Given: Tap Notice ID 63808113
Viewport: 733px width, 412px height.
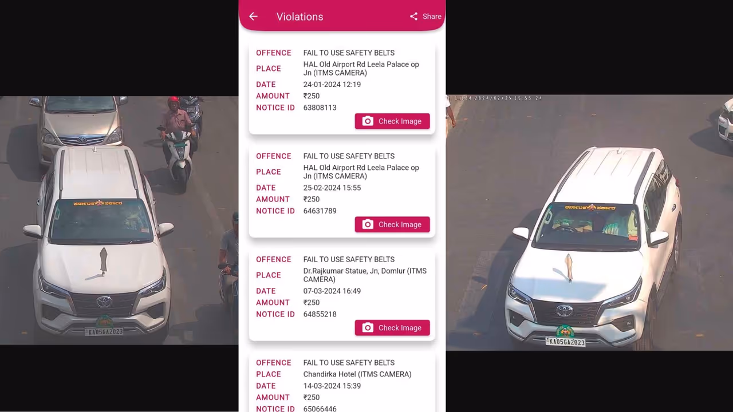Looking at the screenshot, I should pyautogui.click(x=320, y=108).
